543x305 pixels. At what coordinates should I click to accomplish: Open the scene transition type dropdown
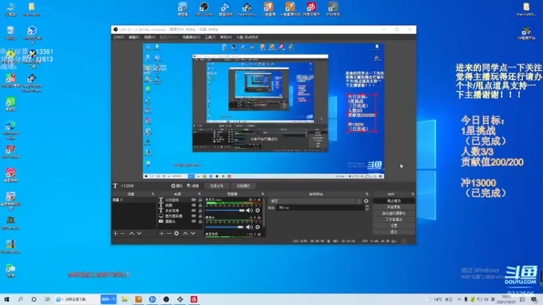click(315, 201)
